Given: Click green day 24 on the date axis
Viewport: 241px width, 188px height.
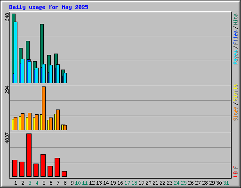Looking at the screenshot, I should [x=177, y=183].
